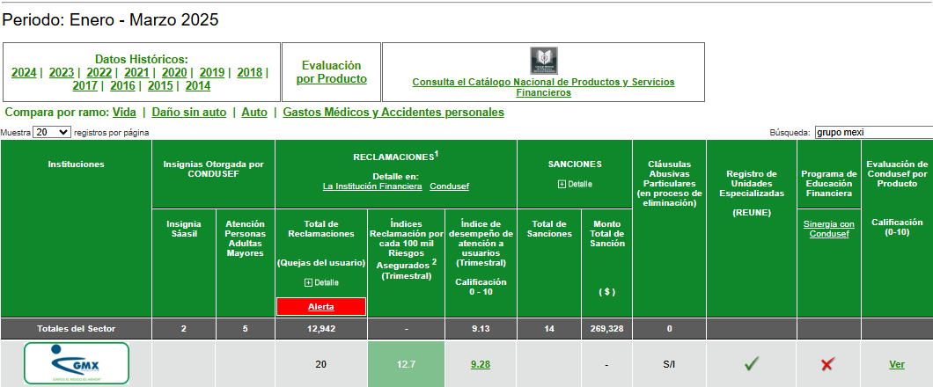Open 2022 historical data
The image size is (933, 387).
point(99,72)
